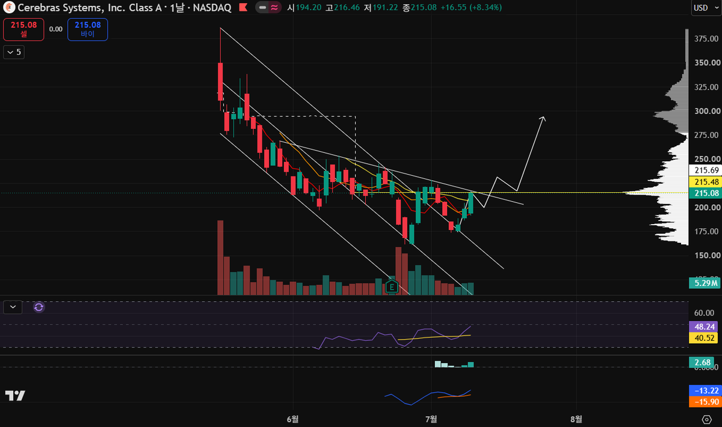The image size is (722, 427).
Task: Click the red 215.08 셀 sell button
Action: pyautogui.click(x=24, y=30)
